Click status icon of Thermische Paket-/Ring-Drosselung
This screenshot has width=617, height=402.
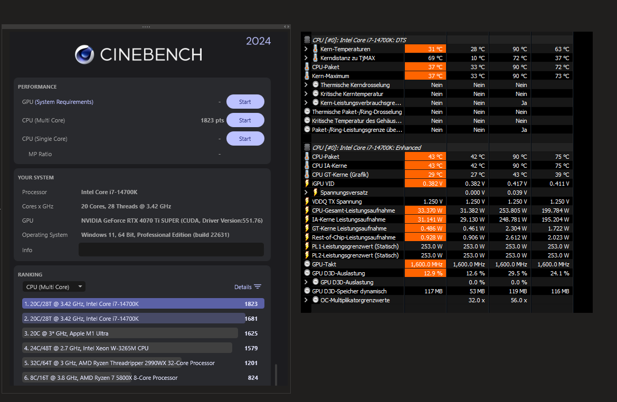tap(307, 112)
